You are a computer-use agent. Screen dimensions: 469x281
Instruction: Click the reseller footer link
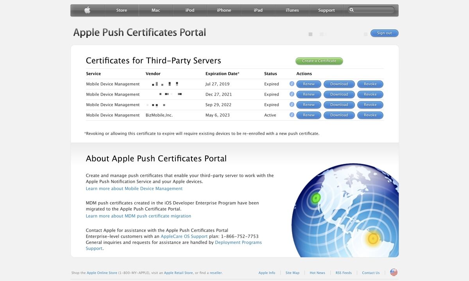[216, 273]
